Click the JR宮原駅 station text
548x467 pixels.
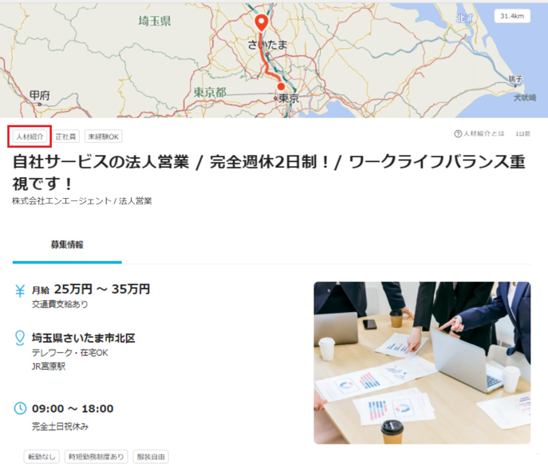tap(49, 366)
